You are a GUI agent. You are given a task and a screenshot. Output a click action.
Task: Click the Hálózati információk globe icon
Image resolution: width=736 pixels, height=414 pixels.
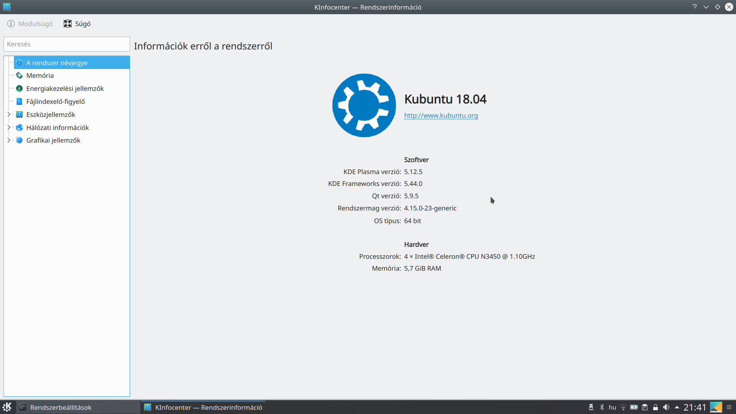click(x=20, y=128)
